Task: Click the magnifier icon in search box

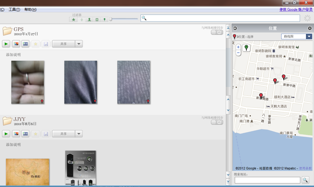Action: coord(144,18)
